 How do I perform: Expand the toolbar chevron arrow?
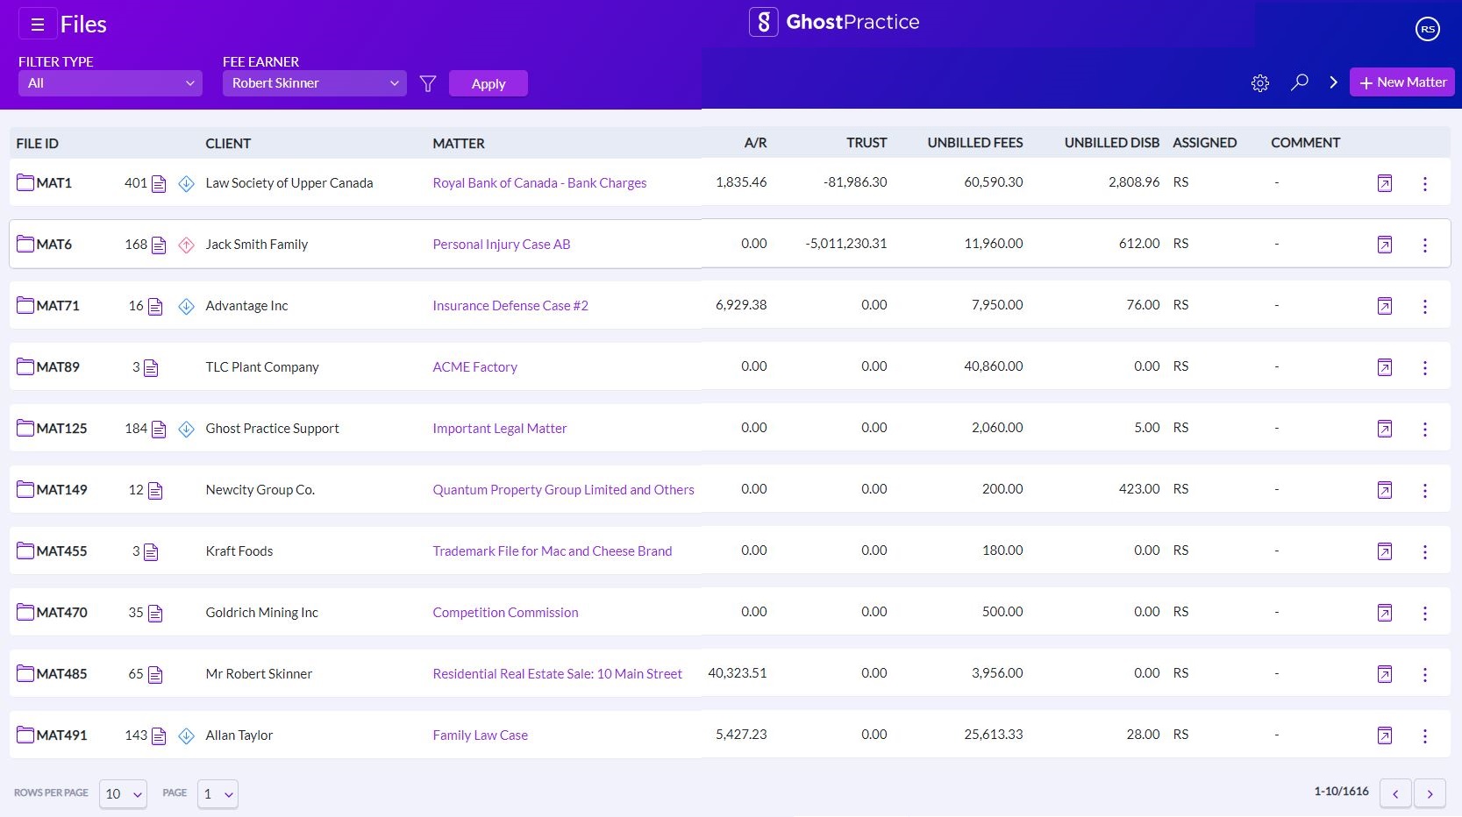1333,82
